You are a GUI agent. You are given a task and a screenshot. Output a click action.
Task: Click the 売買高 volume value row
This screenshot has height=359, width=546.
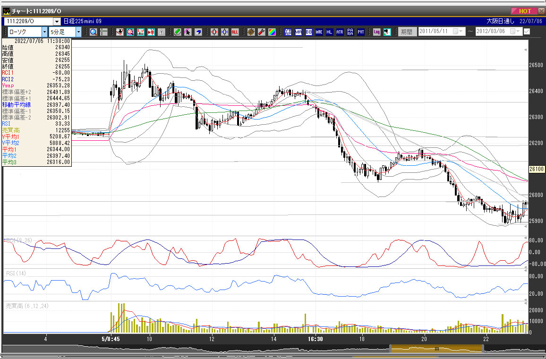tap(36, 130)
